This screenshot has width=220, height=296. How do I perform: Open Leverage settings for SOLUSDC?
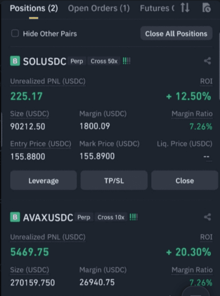pyautogui.click(x=43, y=181)
